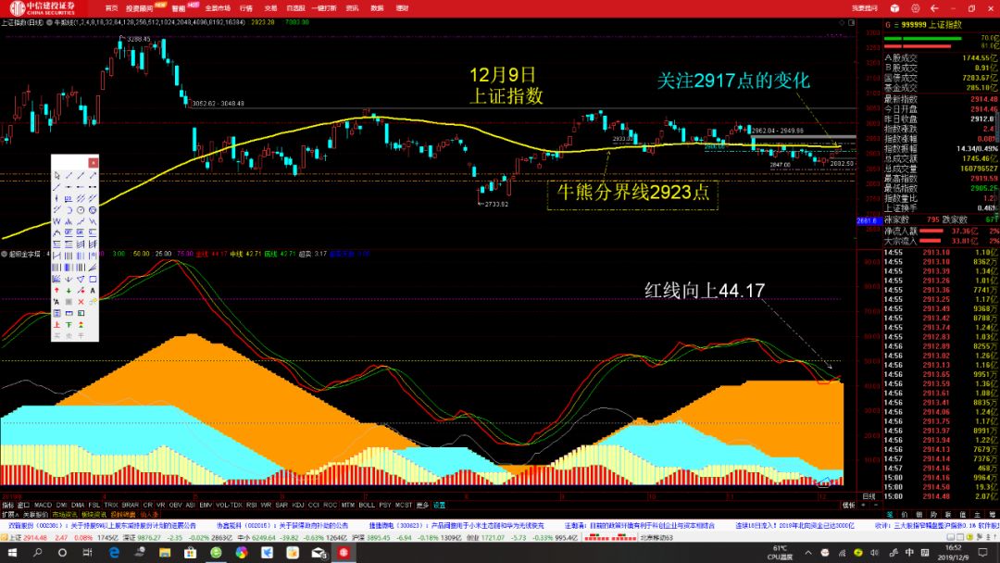This screenshot has height=563, width=1000.
Task: Open Microsoft Store from taskbar
Action: [x=190, y=553]
